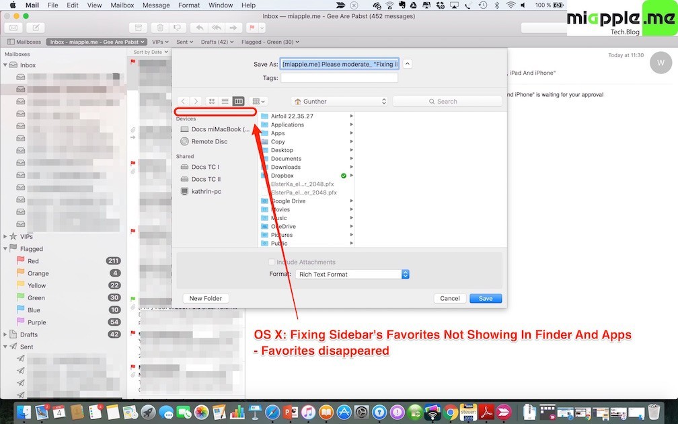
Task: Open Sort by Date dropdown
Action: [x=151, y=52]
